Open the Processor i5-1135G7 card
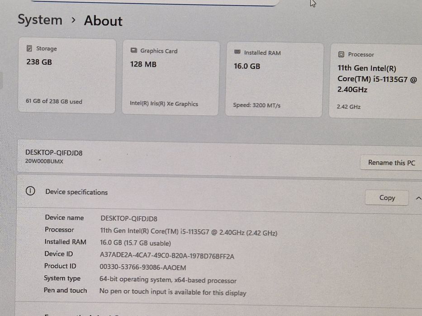This screenshot has width=422, height=316. [376, 80]
